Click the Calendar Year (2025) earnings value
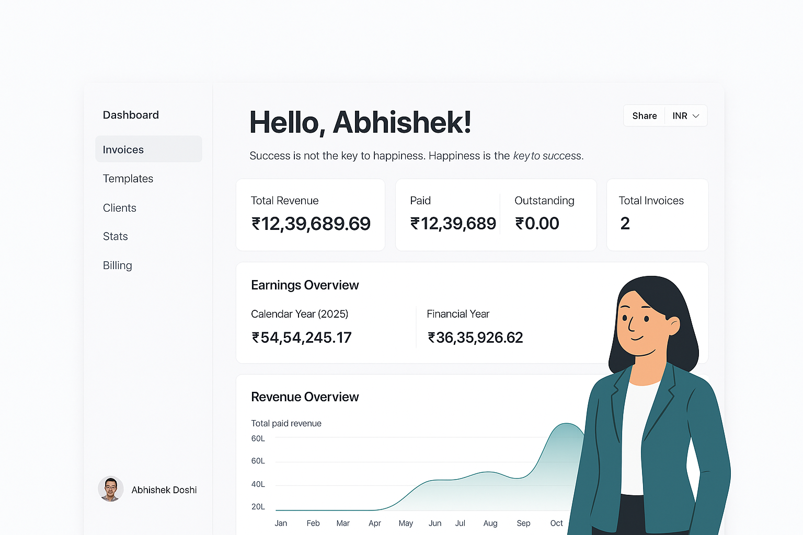 pyautogui.click(x=301, y=337)
